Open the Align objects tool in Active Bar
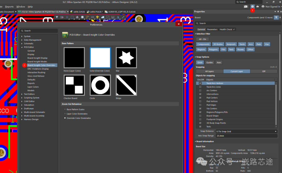282x173 pixels. point(77,17)
